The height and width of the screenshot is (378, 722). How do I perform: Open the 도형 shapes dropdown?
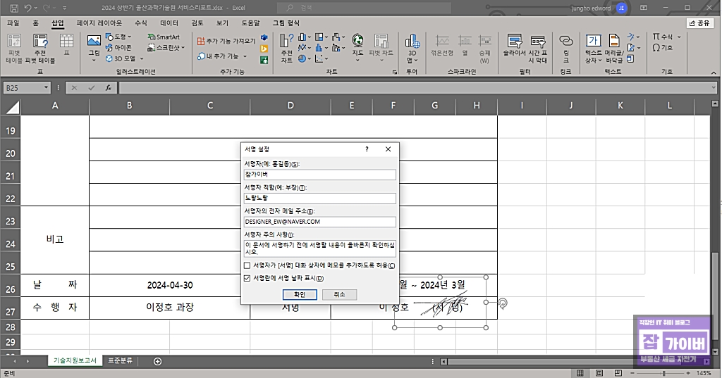[118, 37]
